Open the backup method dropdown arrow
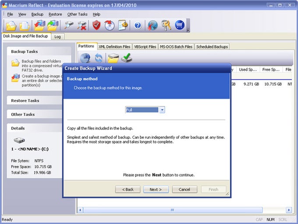 coord(162,110)
